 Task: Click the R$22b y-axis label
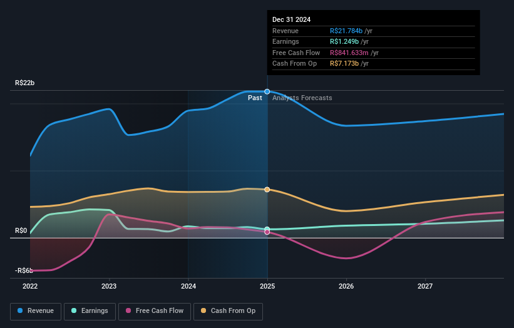(x=24, y=83)
